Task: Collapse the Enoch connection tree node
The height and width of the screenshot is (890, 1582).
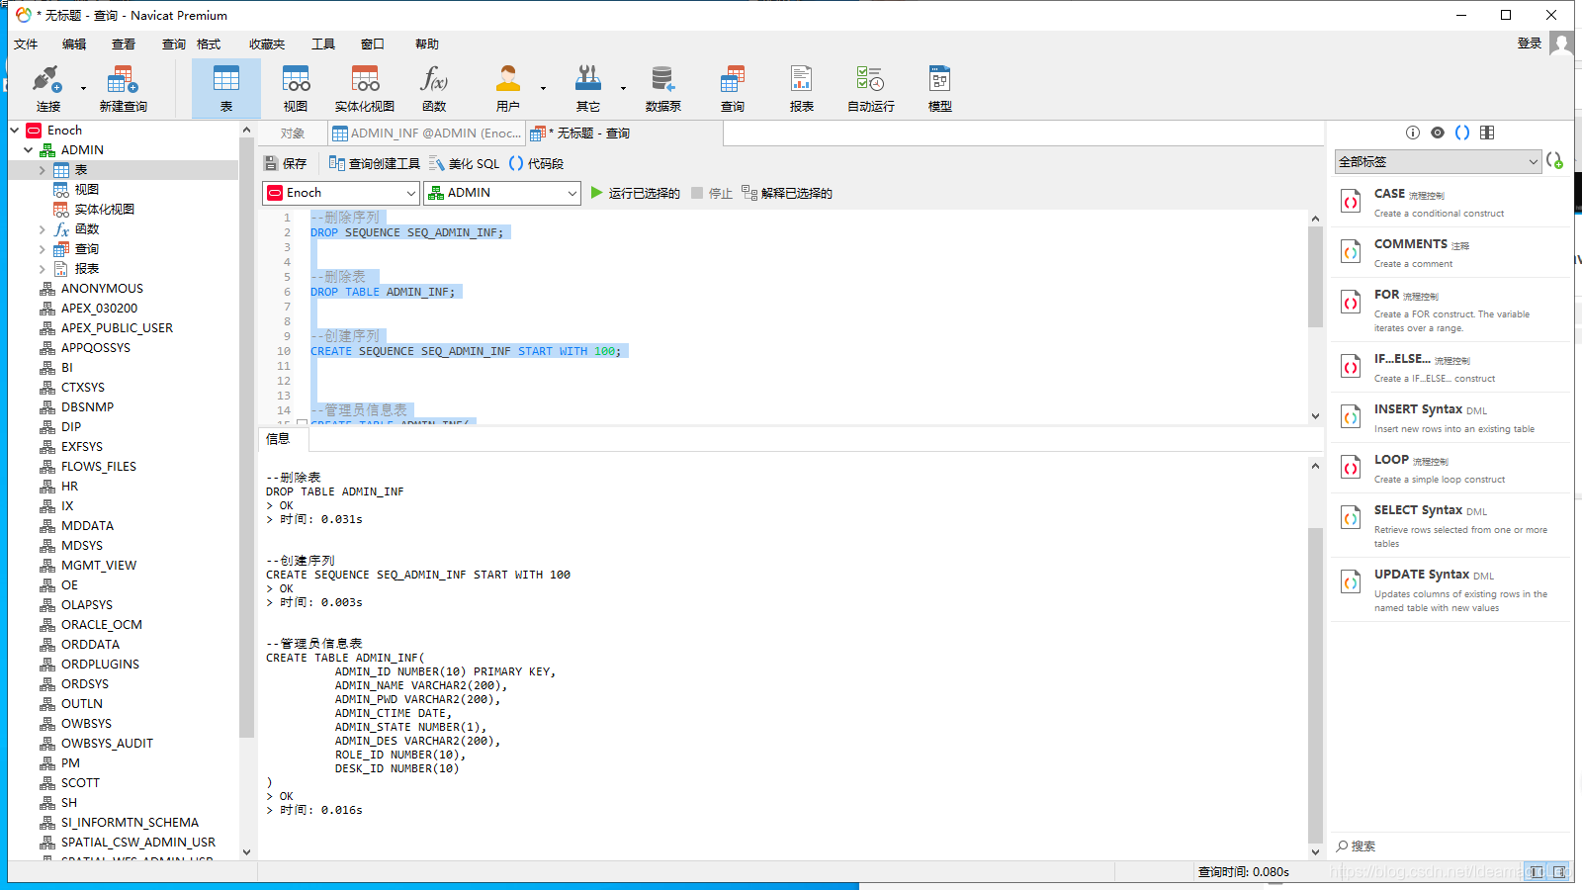Action: point(15,130)
